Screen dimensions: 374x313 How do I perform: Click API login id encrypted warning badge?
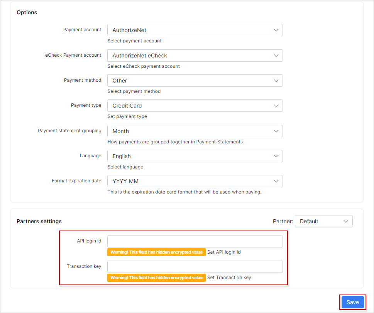[156, 252]
